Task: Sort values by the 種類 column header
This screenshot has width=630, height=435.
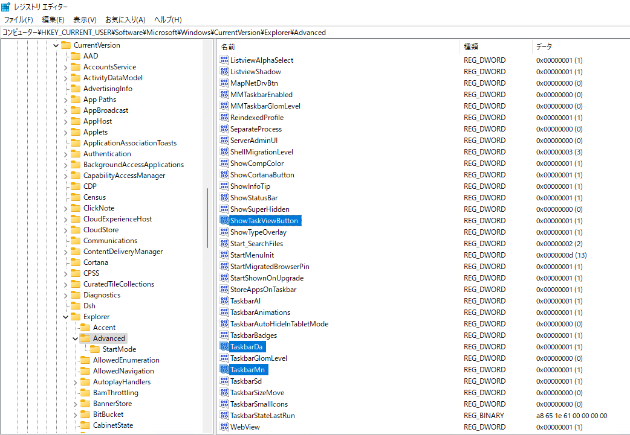Action: click(495, 47)
